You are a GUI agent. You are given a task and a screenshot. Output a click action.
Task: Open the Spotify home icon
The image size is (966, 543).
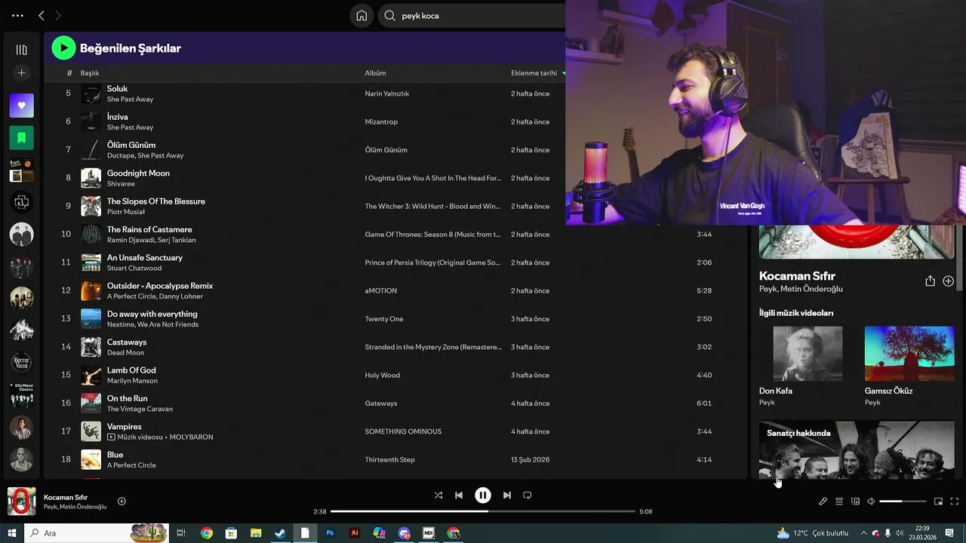coord(361,16)
